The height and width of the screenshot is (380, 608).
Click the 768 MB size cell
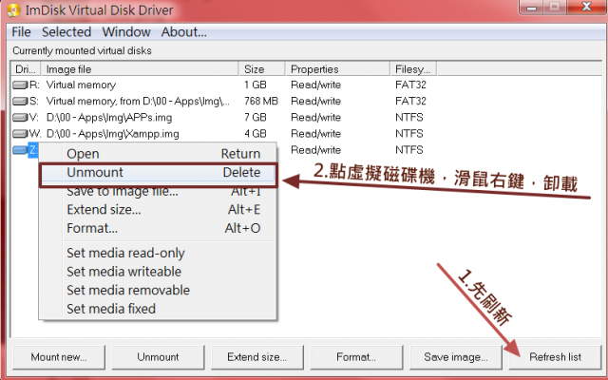261,102
